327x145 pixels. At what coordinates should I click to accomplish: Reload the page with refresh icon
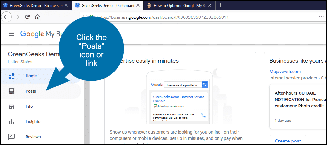tap(27, 17)
